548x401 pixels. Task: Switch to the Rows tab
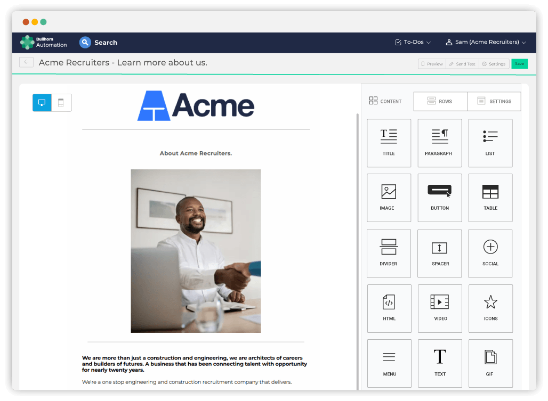pyautogui.click(x=440, y=101)
